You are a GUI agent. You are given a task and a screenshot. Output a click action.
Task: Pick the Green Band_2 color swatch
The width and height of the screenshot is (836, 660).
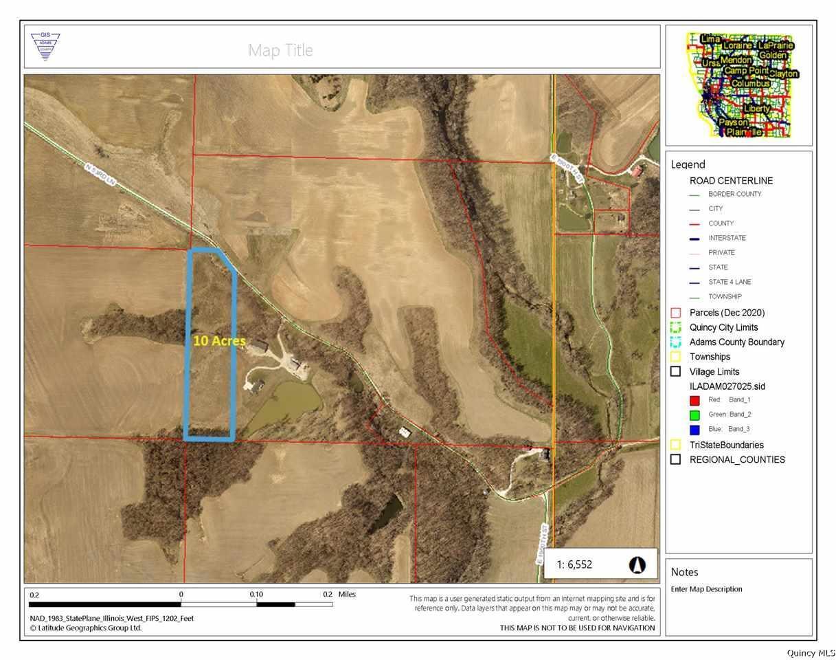694,415
